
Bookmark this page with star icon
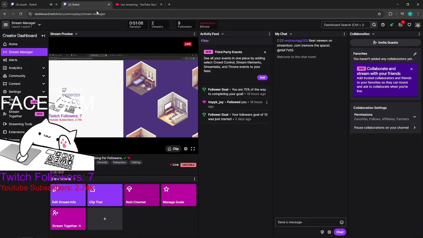pos(379,14)
